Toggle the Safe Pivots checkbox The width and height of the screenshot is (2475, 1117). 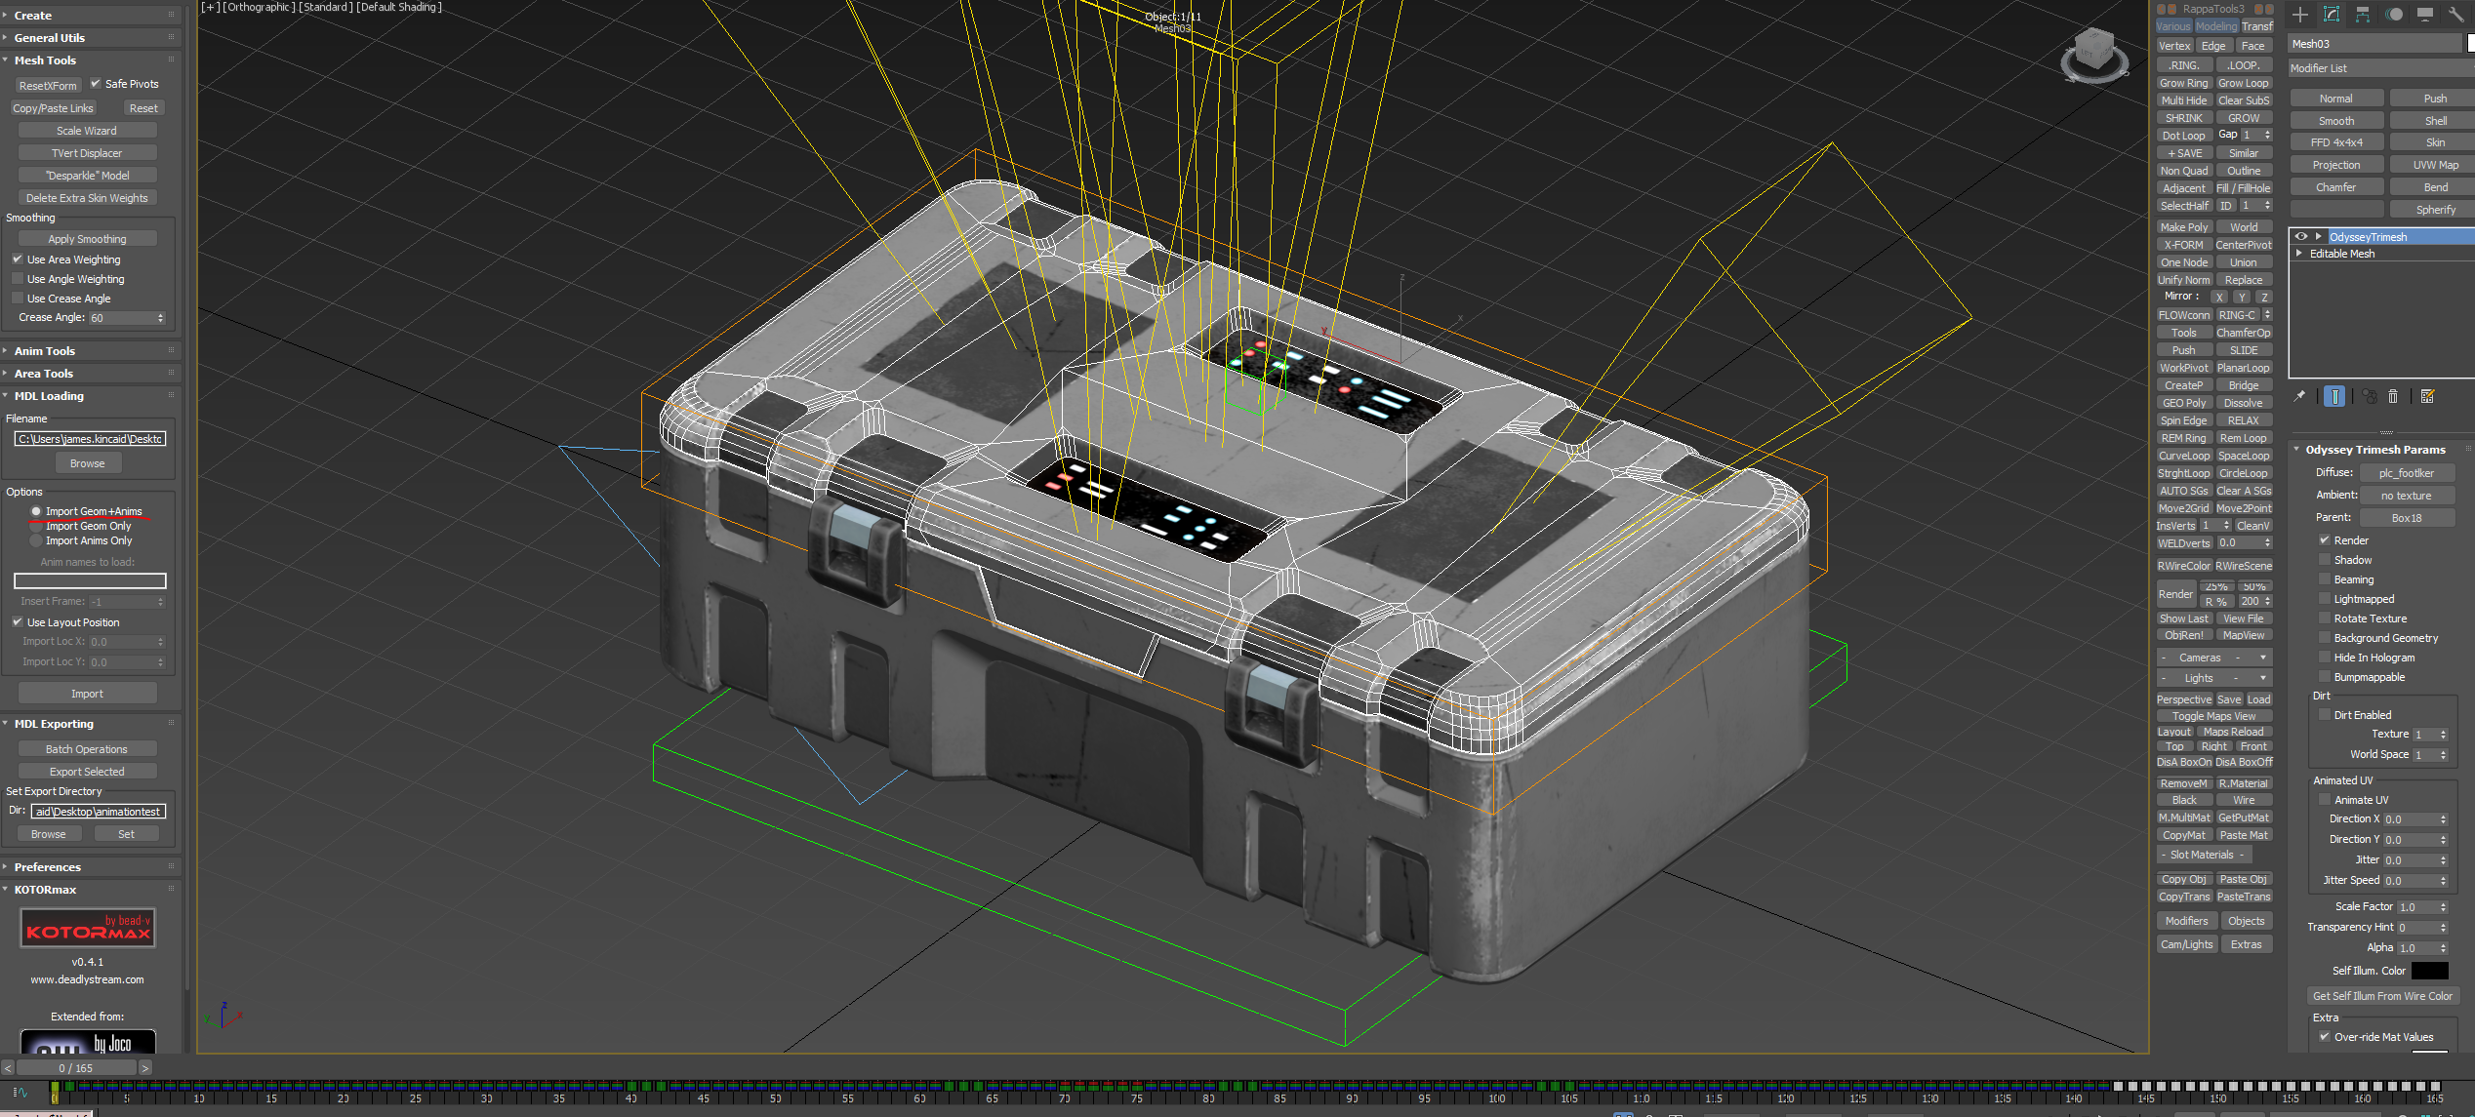tap(96, 84)
